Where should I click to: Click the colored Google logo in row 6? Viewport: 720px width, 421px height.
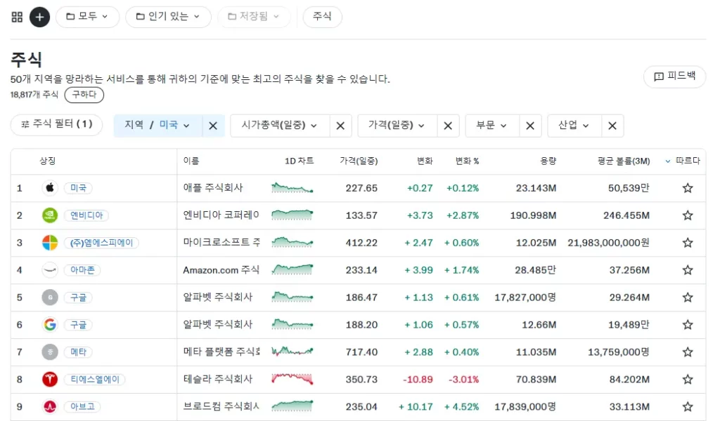coord(50,325)
